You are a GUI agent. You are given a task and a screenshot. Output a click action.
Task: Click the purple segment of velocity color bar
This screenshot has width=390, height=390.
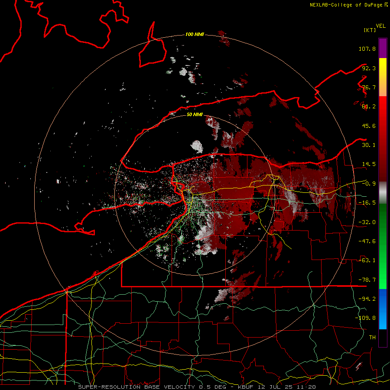pyautogui.click(x=383, y=48)
